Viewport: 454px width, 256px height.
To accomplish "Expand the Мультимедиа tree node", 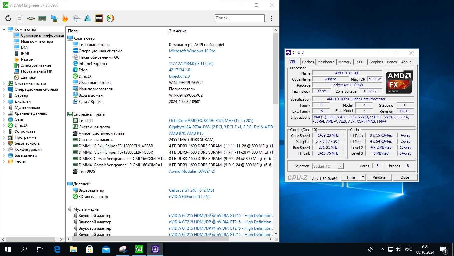I will (4, 107).
